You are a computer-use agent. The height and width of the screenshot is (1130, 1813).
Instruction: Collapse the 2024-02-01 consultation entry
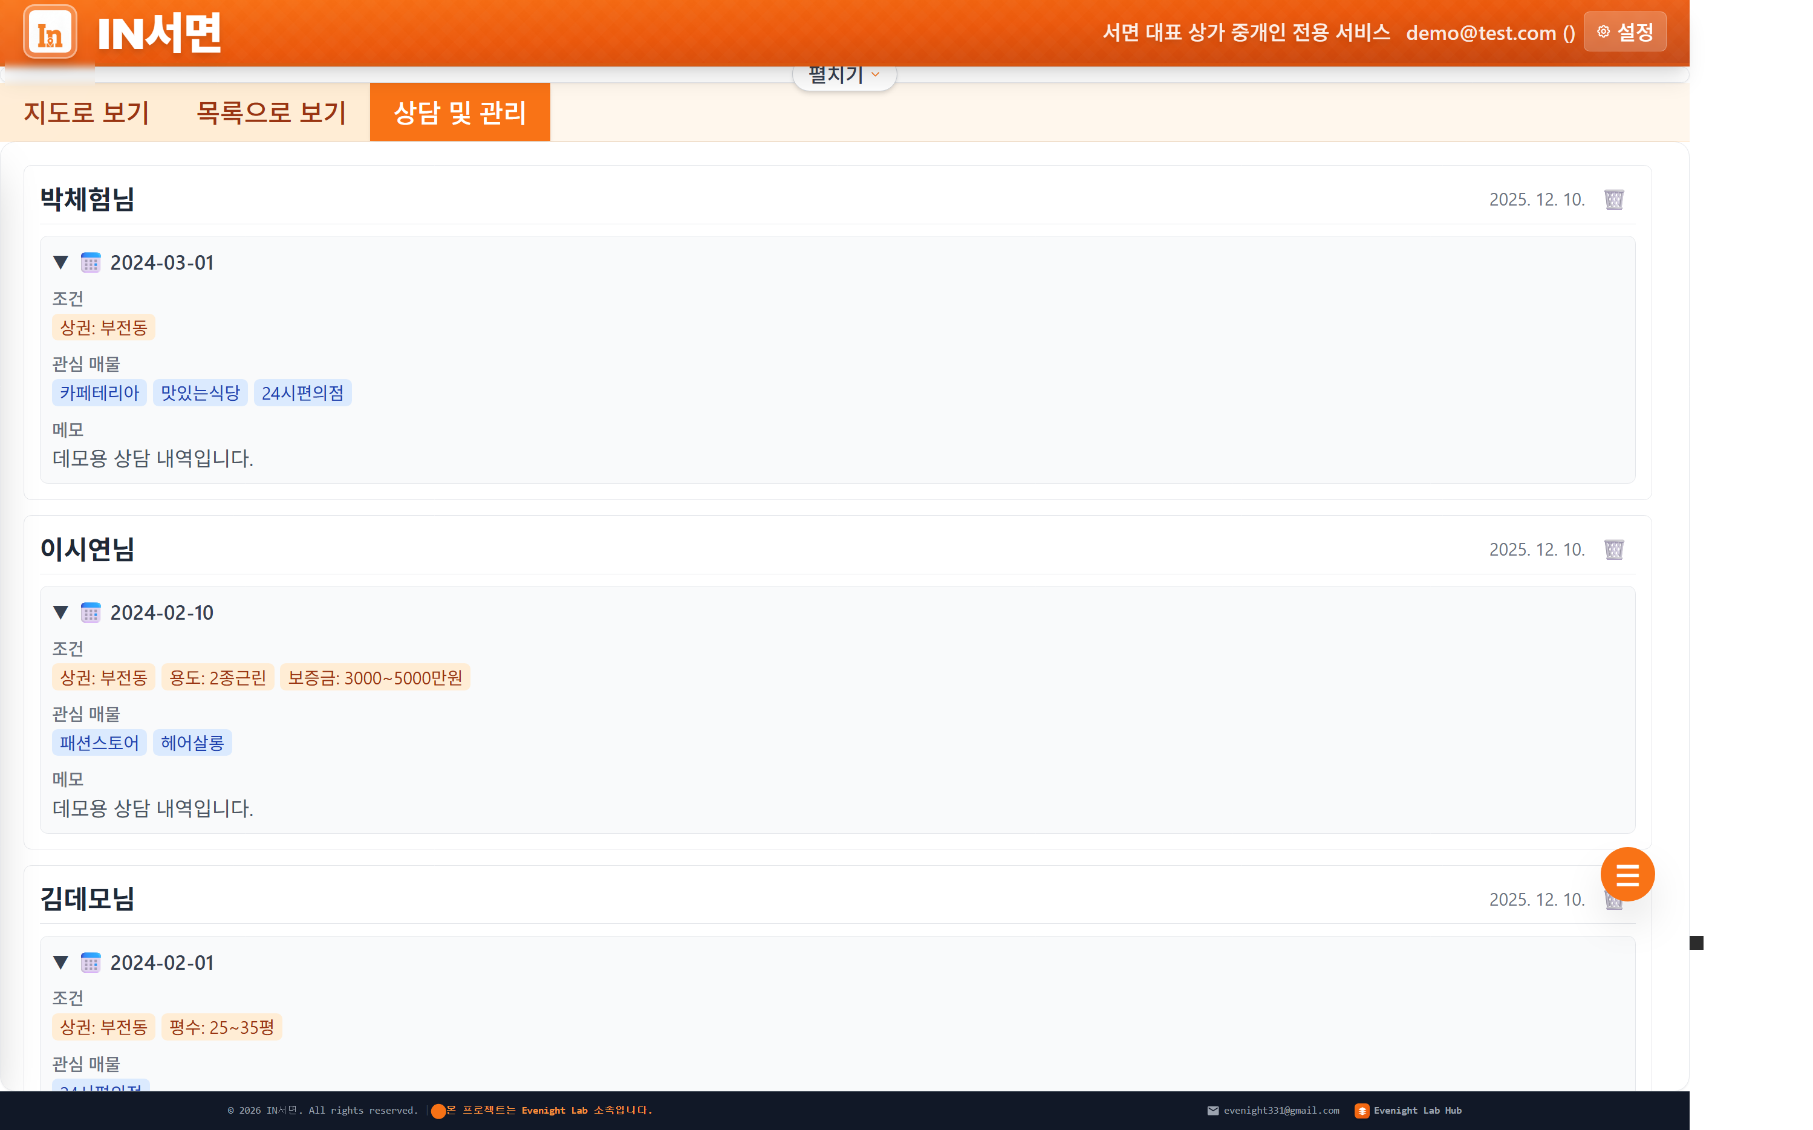(61, 963)
